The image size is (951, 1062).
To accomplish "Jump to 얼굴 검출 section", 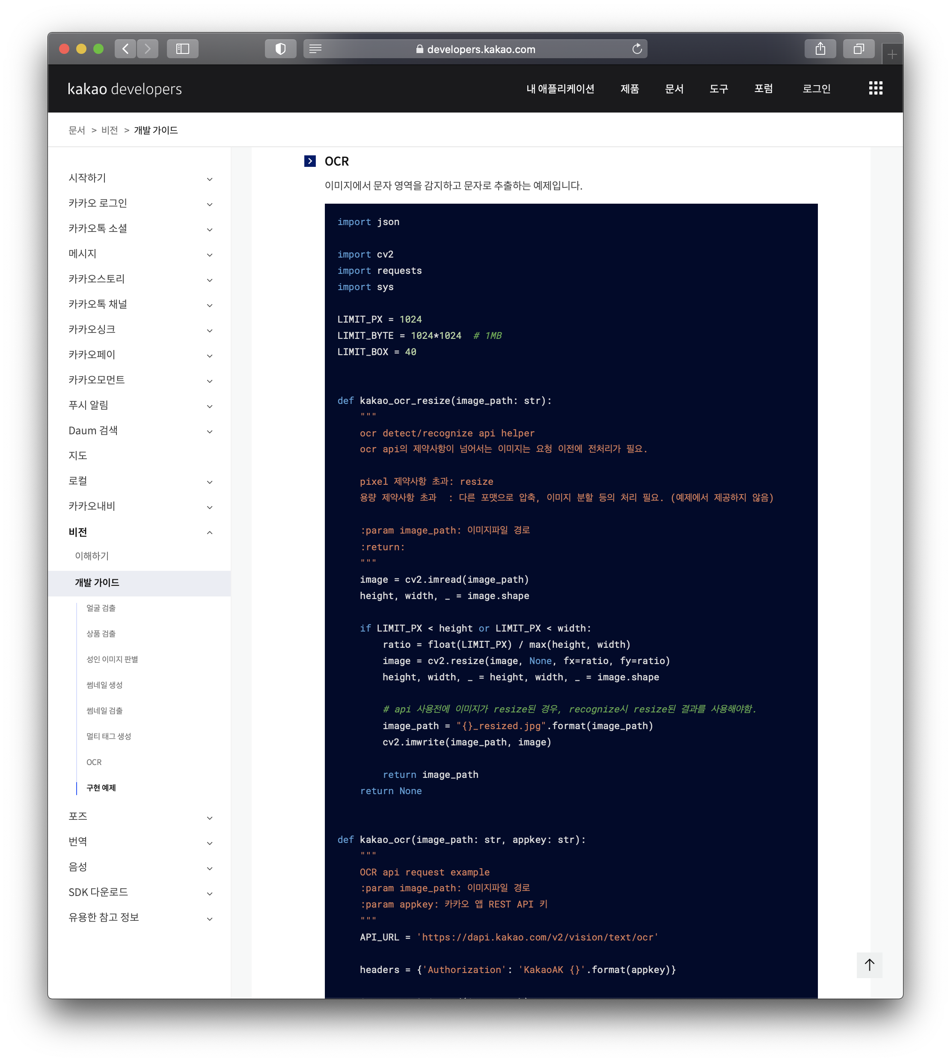I will click(x=101, y=608).
